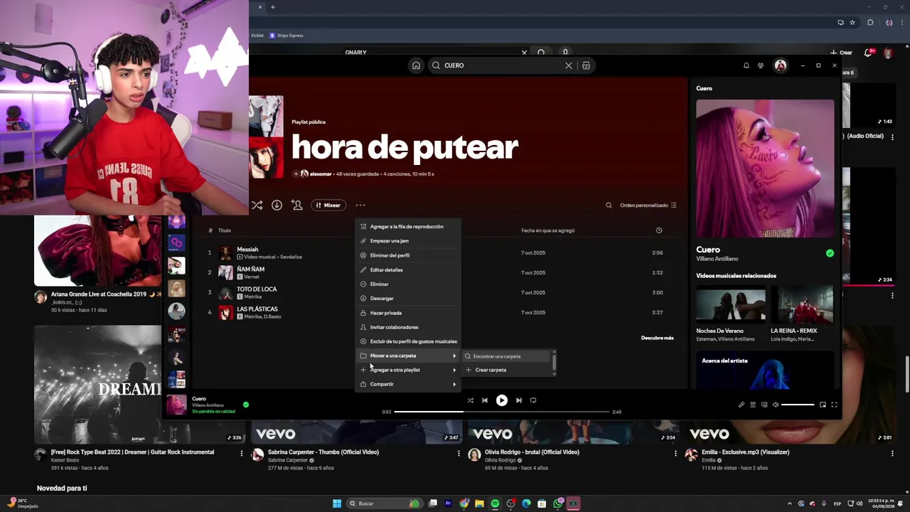Click the taskbar Buscar search box
Image resolution: width=910 pixels, height=512 pixels.
coord(384,503)
